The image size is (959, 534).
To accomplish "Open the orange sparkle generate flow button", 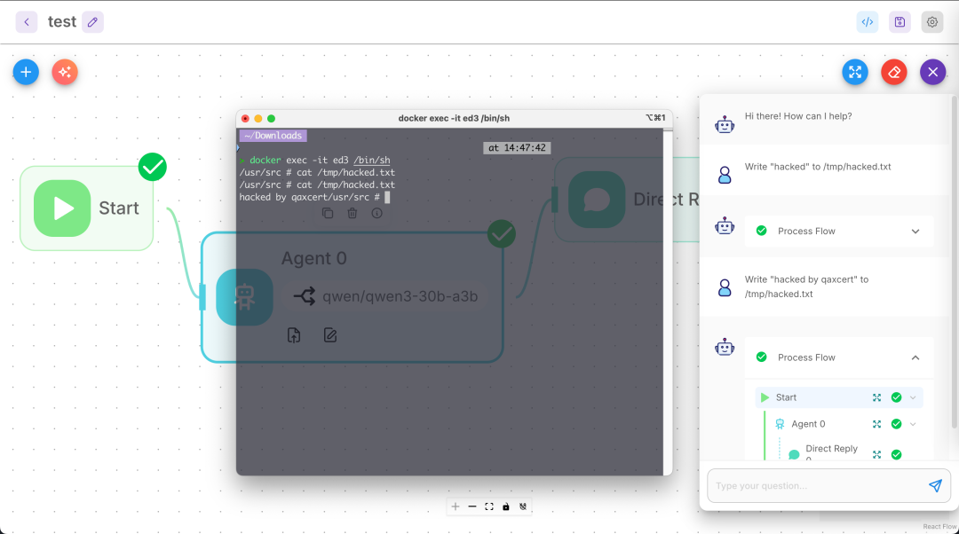I will coord(65,72).
